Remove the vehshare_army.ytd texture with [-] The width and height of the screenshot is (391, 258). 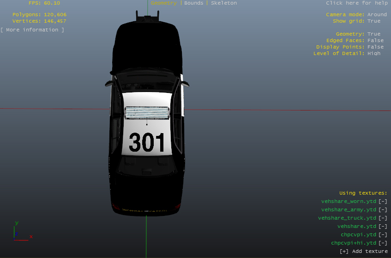(x=382, y=209)
